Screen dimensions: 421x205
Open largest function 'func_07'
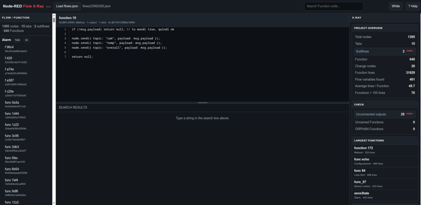coord(385,184)
